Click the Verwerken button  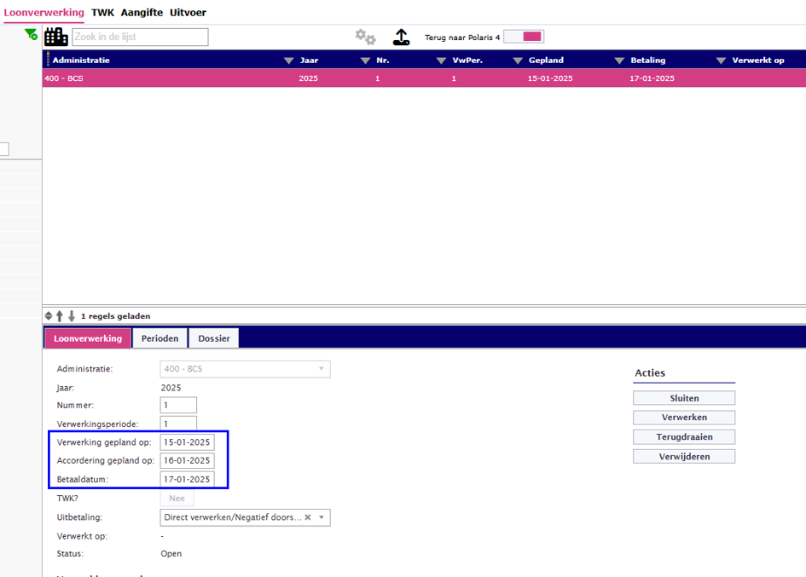tap(684, 418)
